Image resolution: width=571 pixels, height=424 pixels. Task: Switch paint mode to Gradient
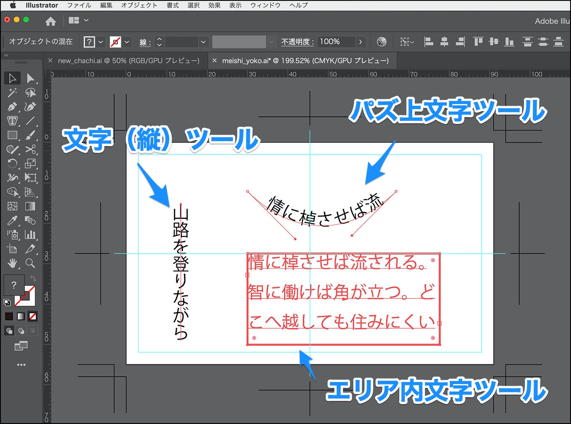click(x=21, y=316)
